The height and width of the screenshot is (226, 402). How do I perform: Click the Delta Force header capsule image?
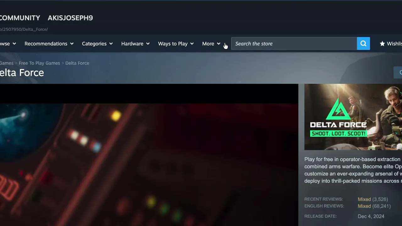click(353, 117)
